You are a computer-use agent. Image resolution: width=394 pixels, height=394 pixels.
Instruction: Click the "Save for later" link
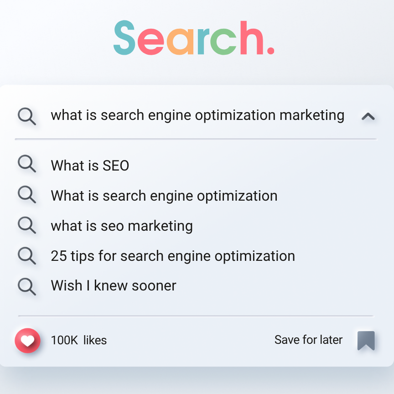pyautogui.click(x=308, y=340)
